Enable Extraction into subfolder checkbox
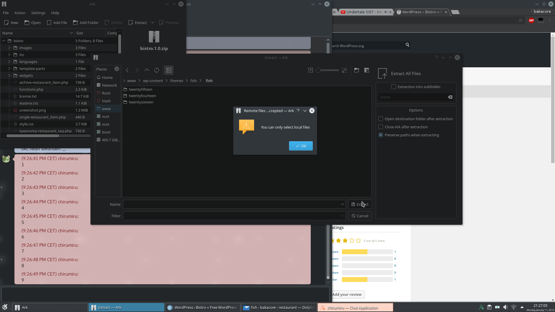 [x=394, y=87]
